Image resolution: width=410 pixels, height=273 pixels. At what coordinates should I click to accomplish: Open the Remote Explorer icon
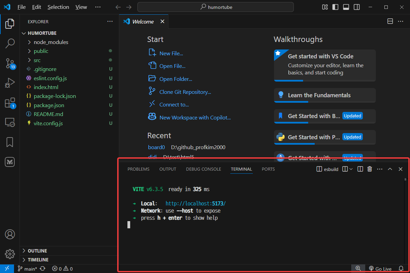(10, 123)
